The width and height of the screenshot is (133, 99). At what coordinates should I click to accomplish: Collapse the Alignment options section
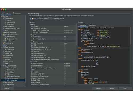point(30,41)
